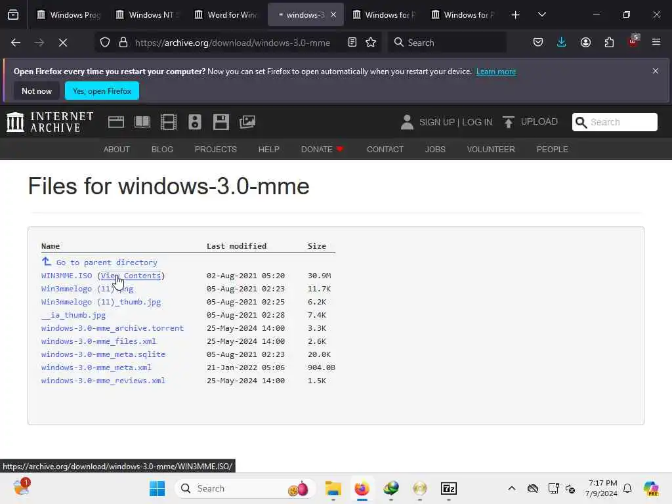The width and height of the screenshot is (672, 504).
Task: Click Yes, open Firefox button
Action: pyautogui.click(x=102, y=91)
